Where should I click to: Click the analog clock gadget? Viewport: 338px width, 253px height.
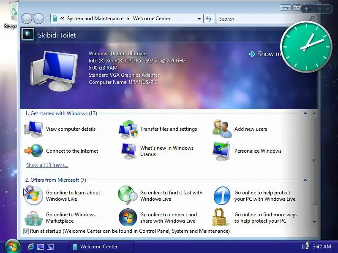click(306, 47)
